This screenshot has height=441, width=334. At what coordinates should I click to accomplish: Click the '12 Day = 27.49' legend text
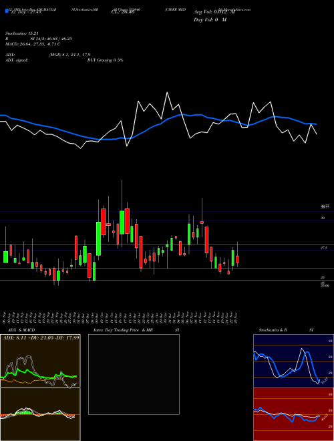(x=26, y=12)
